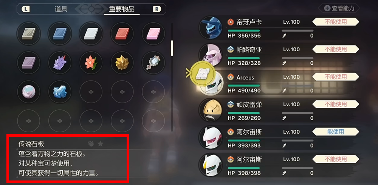The image size is (378, 185).
Task: Choose 顽皮雷弹 party member
Action: pos(280,111)
